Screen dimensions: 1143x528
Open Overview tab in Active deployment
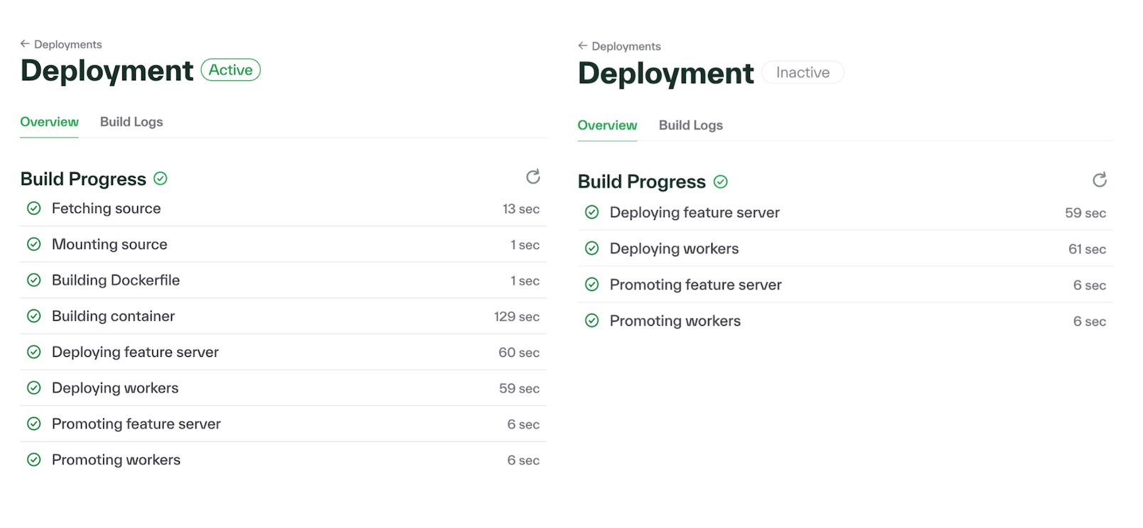click(x=49, y=122)
